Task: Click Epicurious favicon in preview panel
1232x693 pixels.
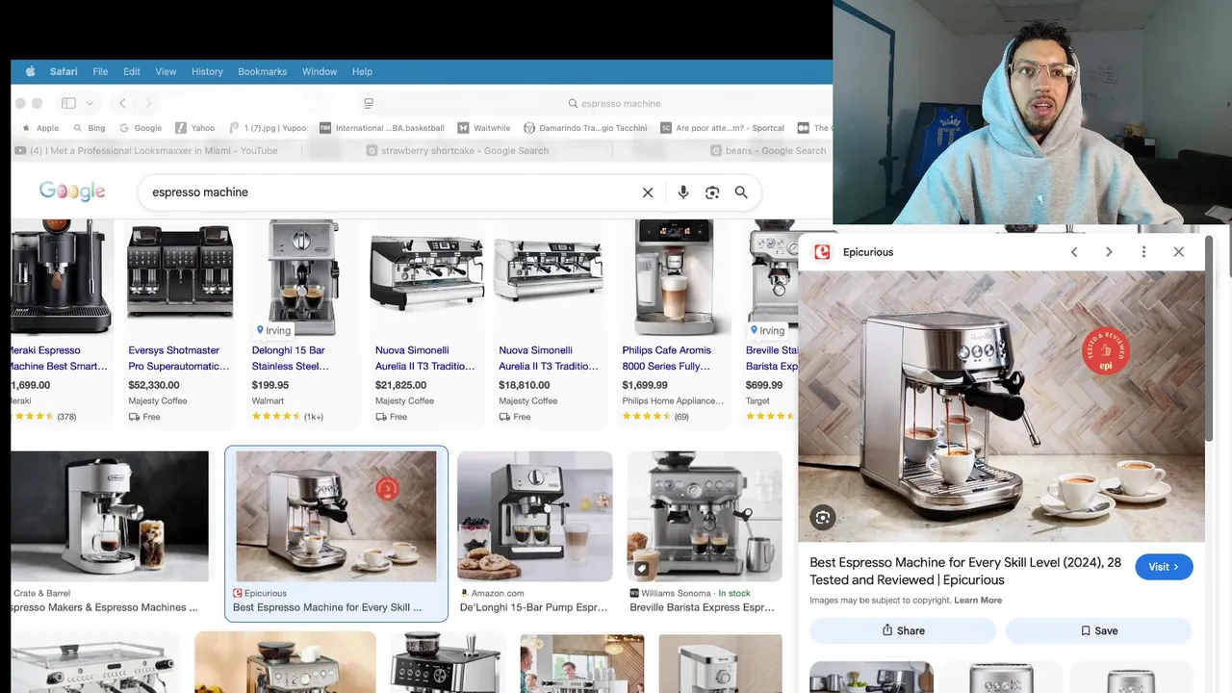Action: click(822, 252)
